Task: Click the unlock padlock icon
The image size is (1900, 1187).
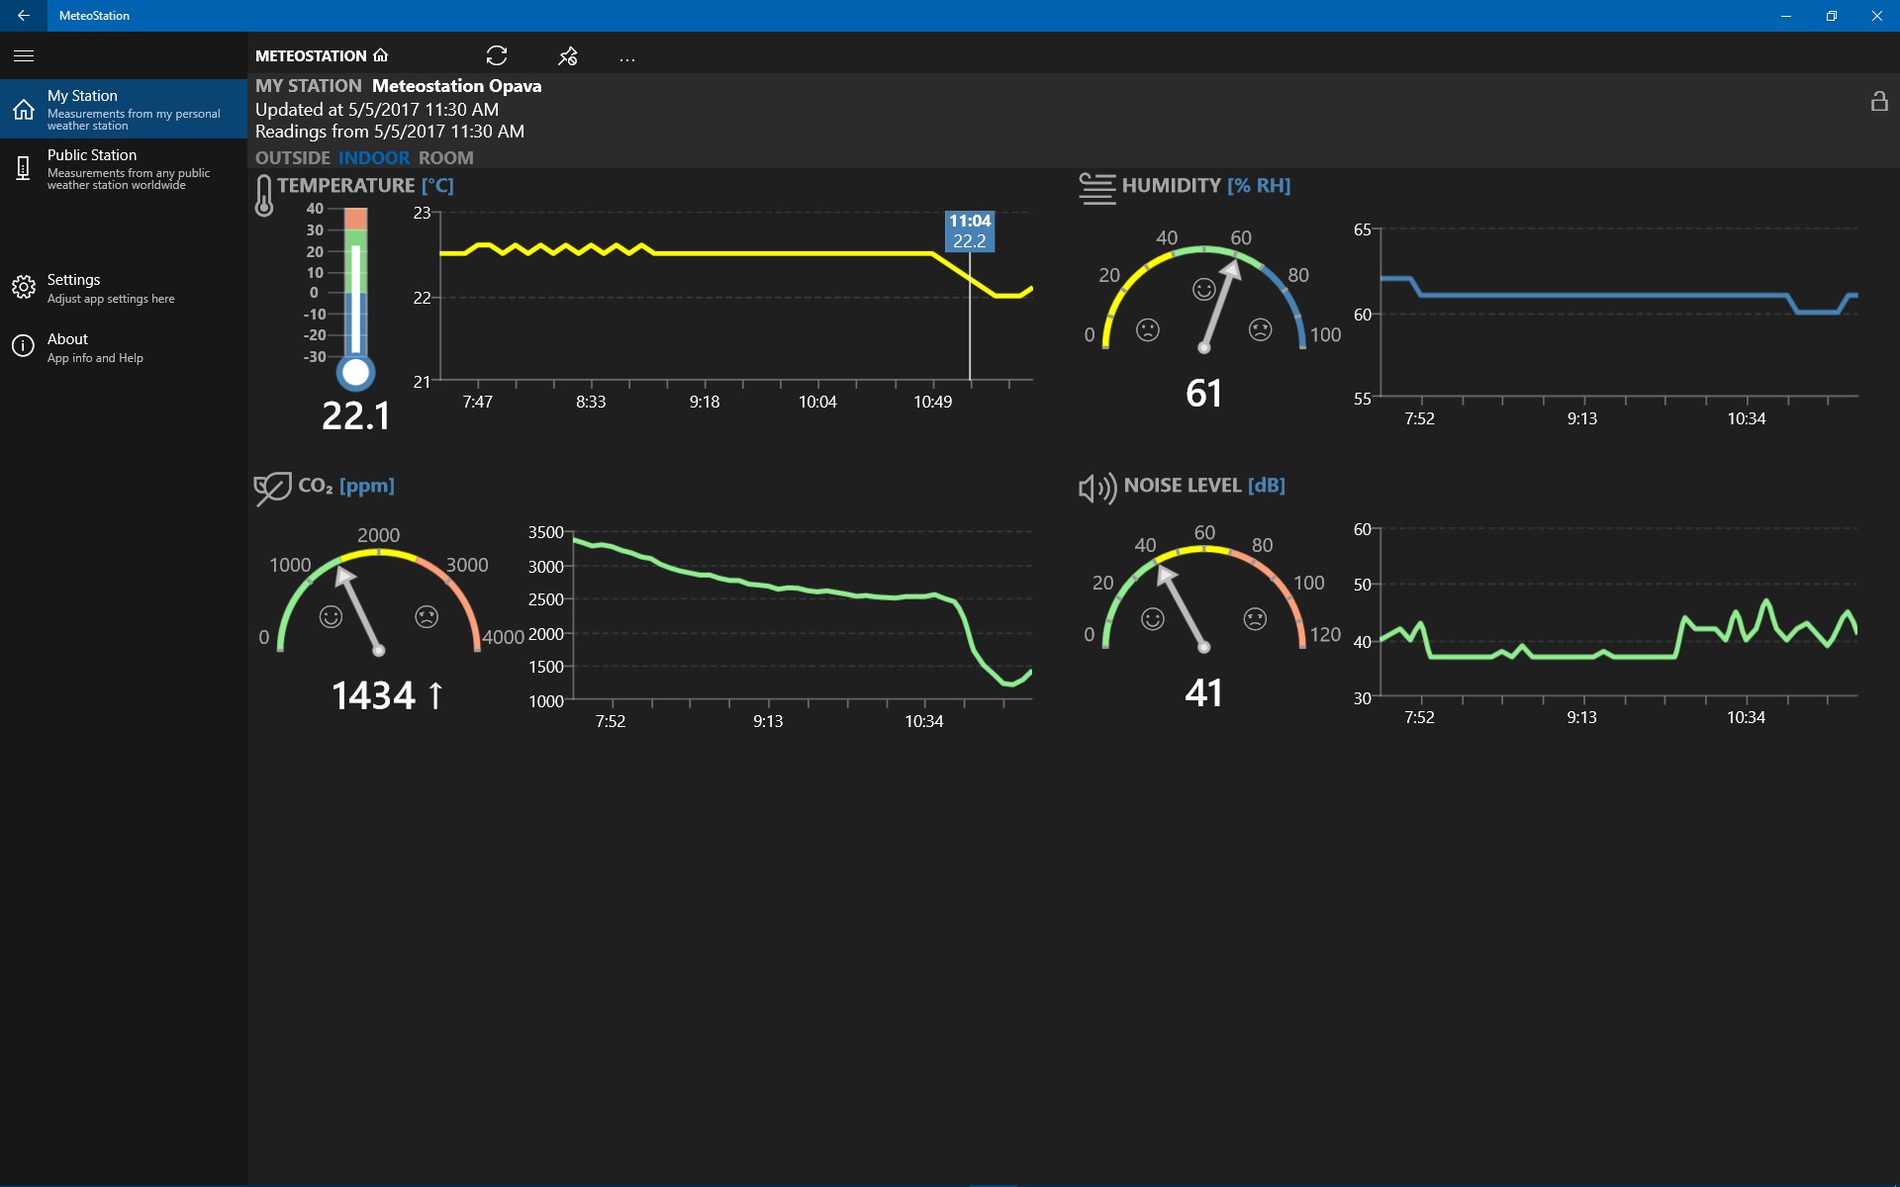Action: tap(1880, 100)
